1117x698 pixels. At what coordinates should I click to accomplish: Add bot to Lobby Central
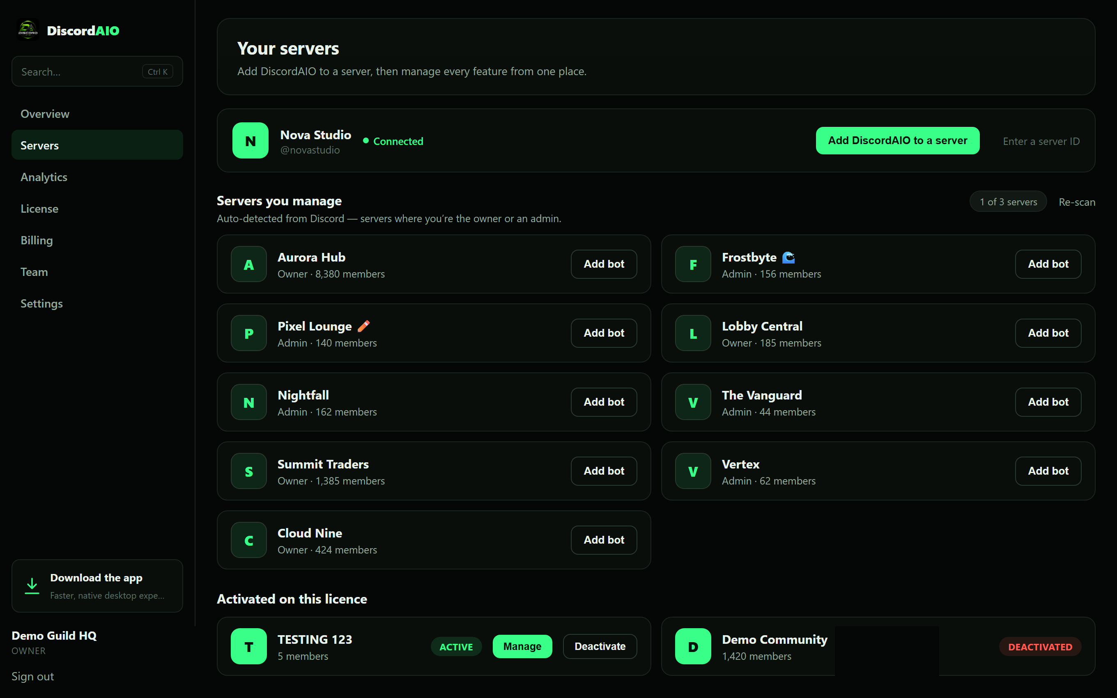click(x=1048, y=333)
